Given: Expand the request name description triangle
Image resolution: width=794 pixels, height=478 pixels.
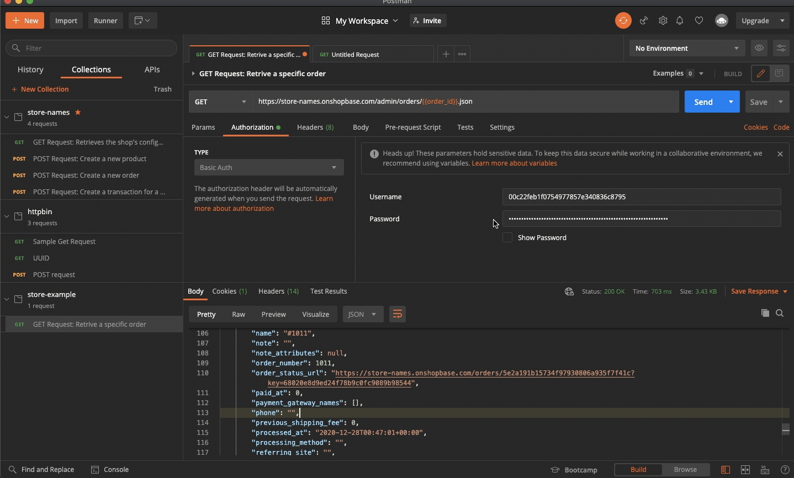Looking at the screenshot, I should tap(193, 73).
